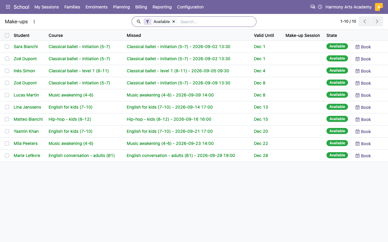388x242 pixels.
Task: Tick the checkbox for Inès Simon
Action: point(7,71)
